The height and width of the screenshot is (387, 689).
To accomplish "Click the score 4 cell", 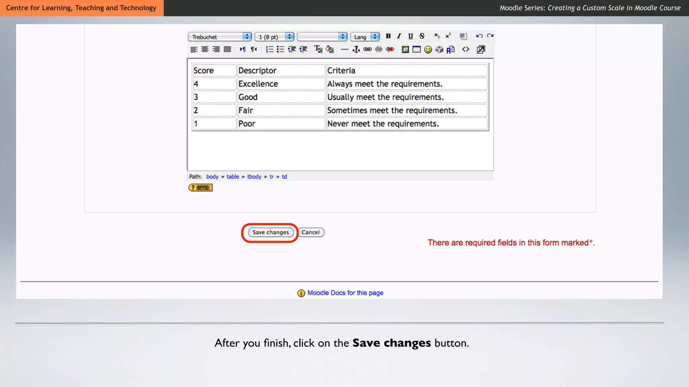I will (214, 84).
